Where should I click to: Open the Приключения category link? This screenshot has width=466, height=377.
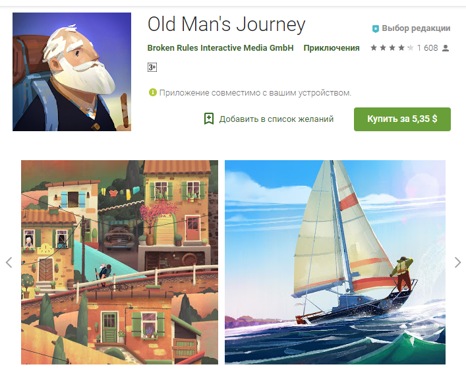tap(332, 48)
